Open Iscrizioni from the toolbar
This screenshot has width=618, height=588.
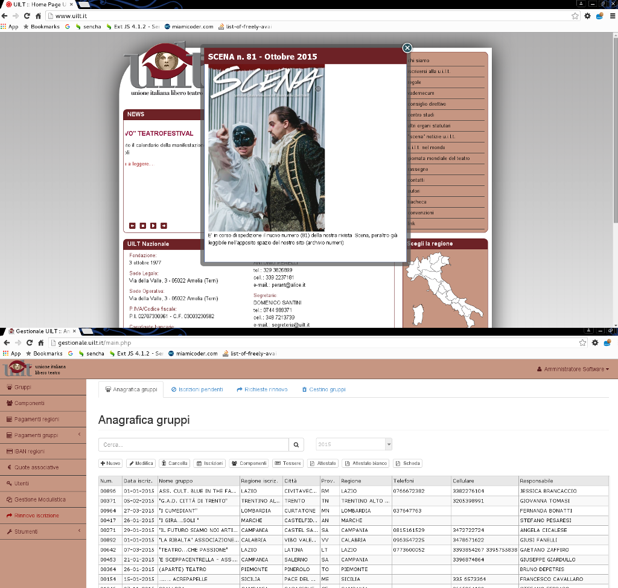tap(210, 464)
